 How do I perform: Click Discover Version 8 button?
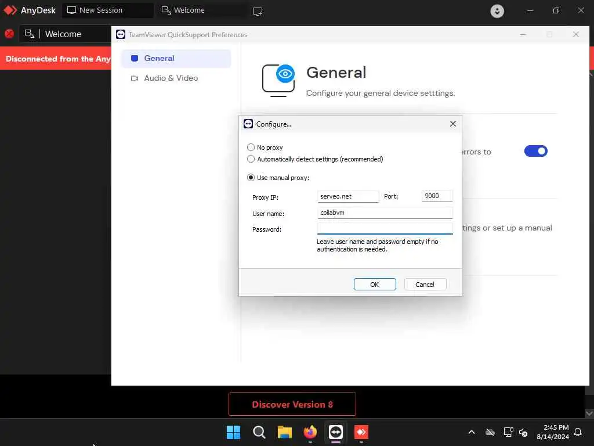coord(292,404)
